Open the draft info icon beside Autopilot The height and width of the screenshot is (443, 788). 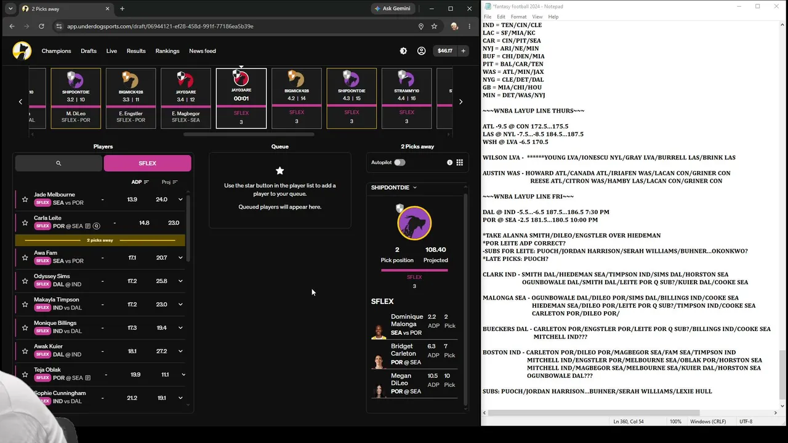click(449, 162)
